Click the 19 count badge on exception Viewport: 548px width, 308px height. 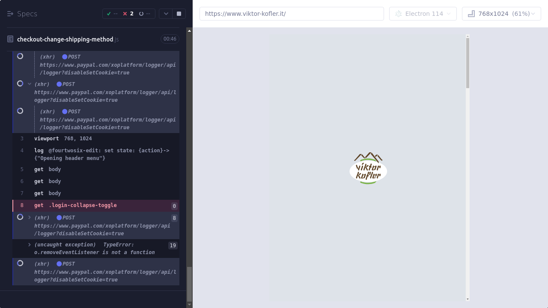[173, 246]
